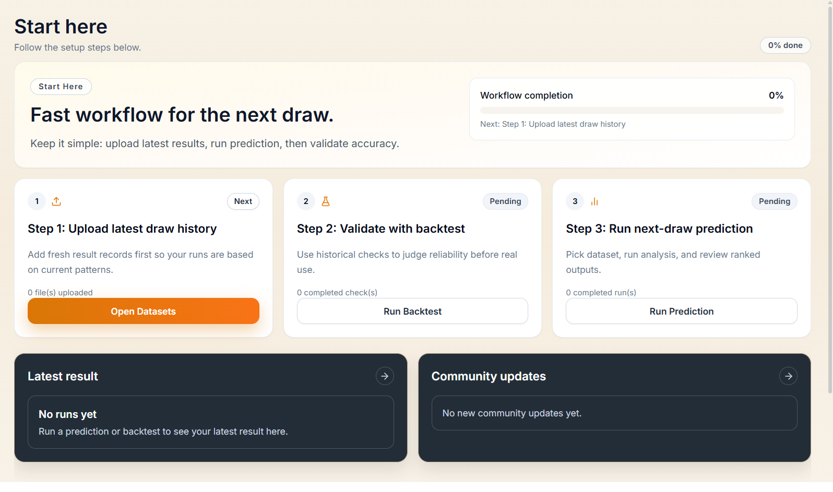Click the Next badge on Step 1

click(243, 201)
